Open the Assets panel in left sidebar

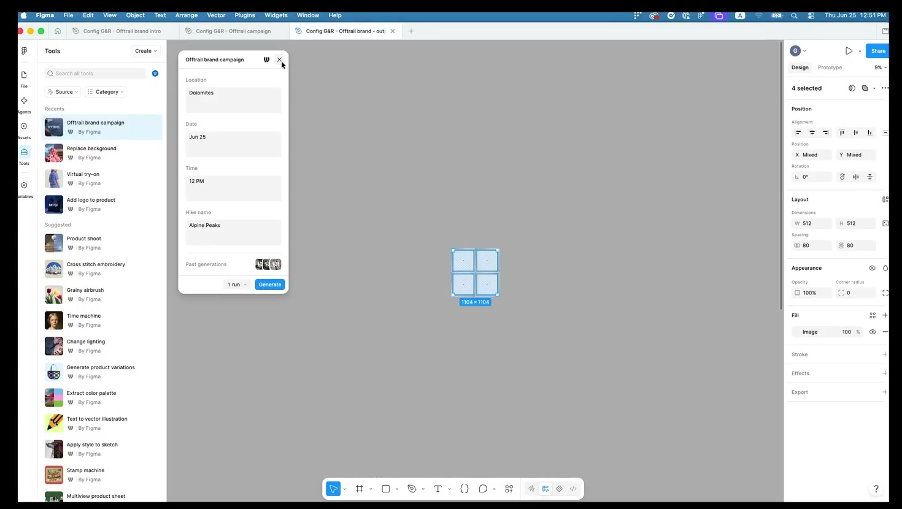pyautogui.click(x=24, y=131)
